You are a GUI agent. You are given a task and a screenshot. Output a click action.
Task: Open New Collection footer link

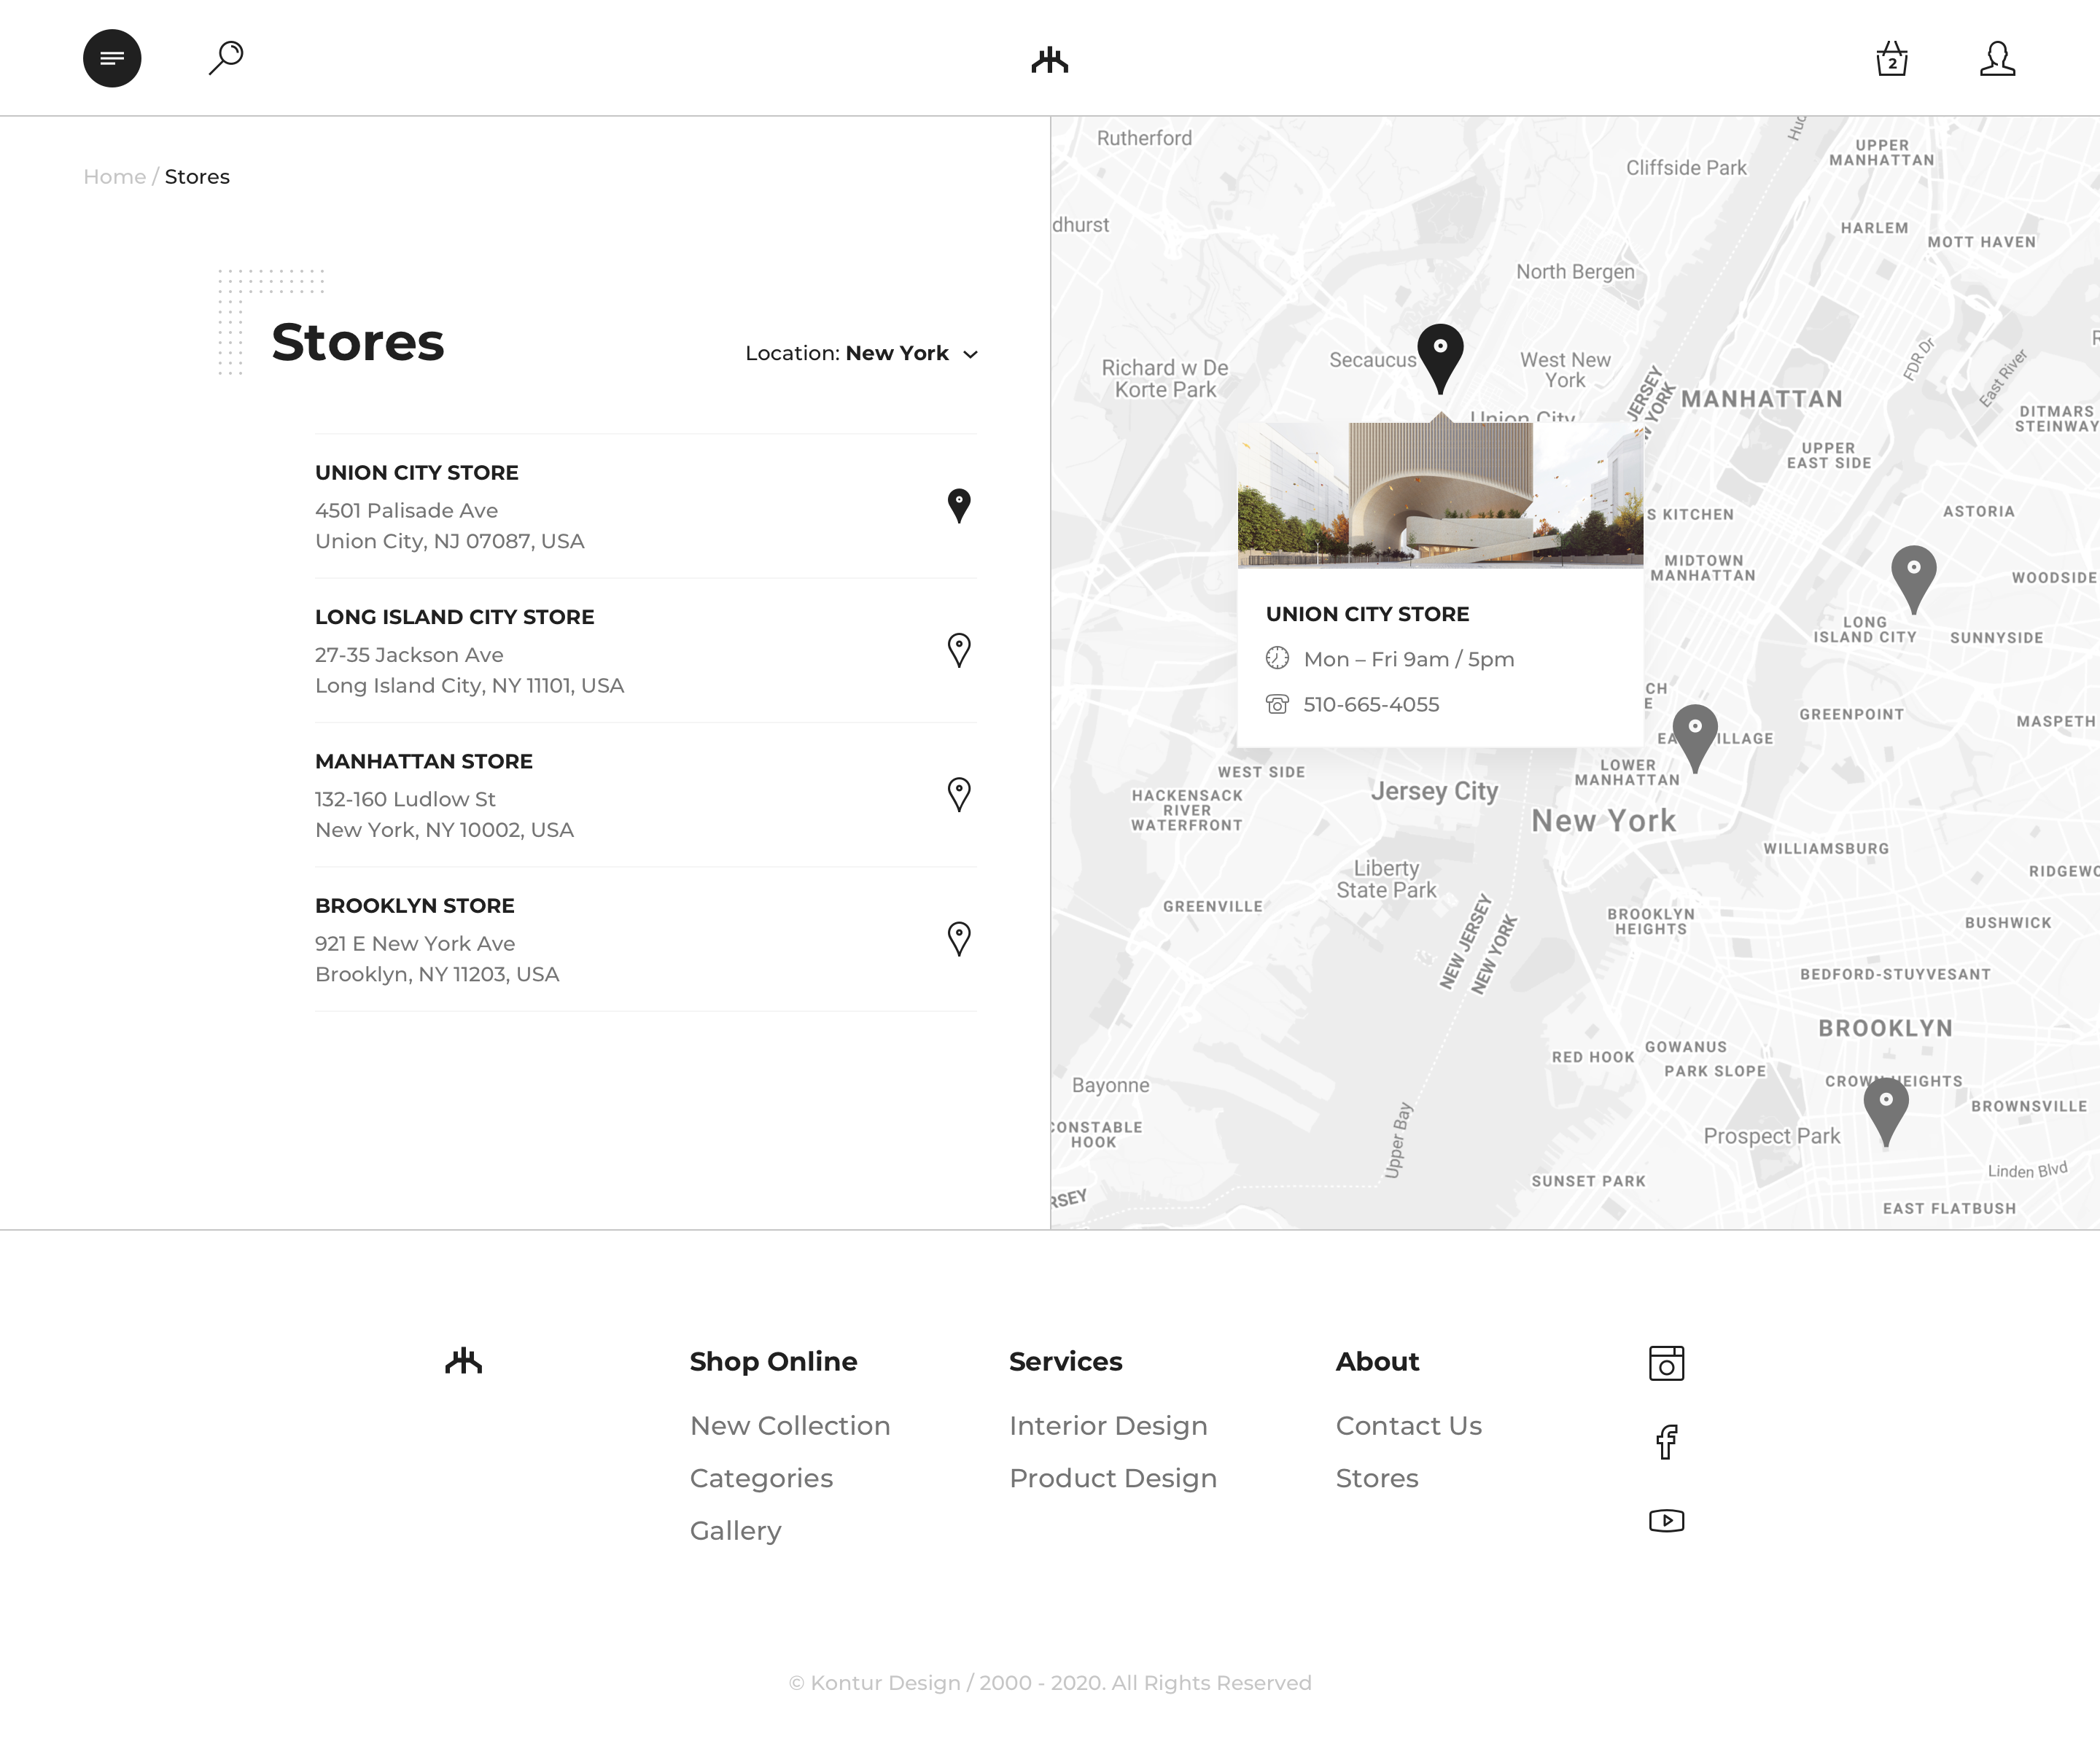coord(789,1425)
